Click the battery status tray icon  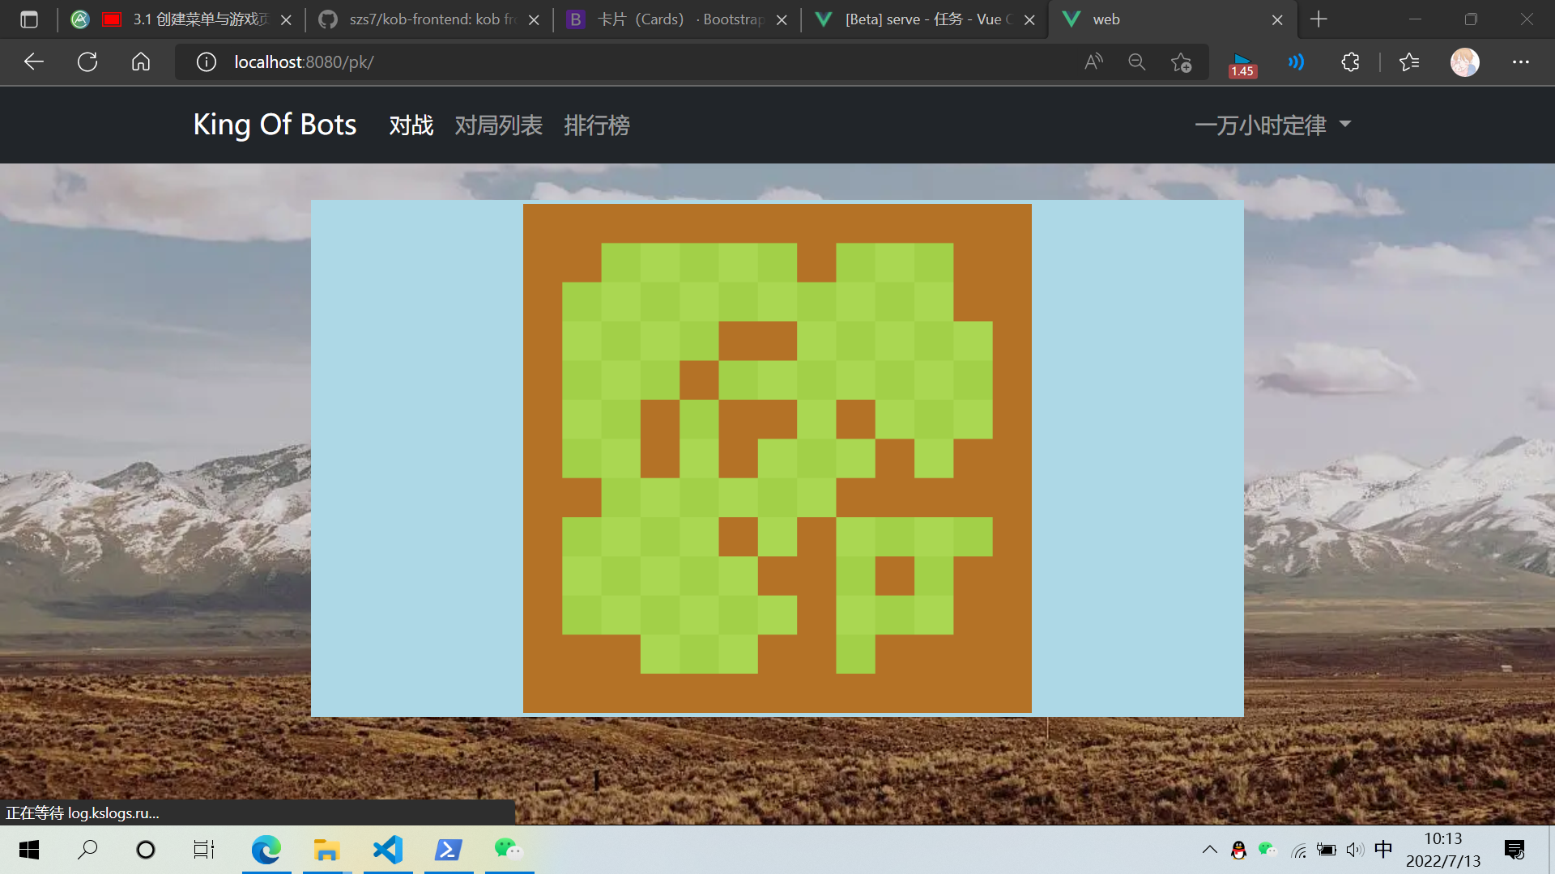coord(1327,850)
